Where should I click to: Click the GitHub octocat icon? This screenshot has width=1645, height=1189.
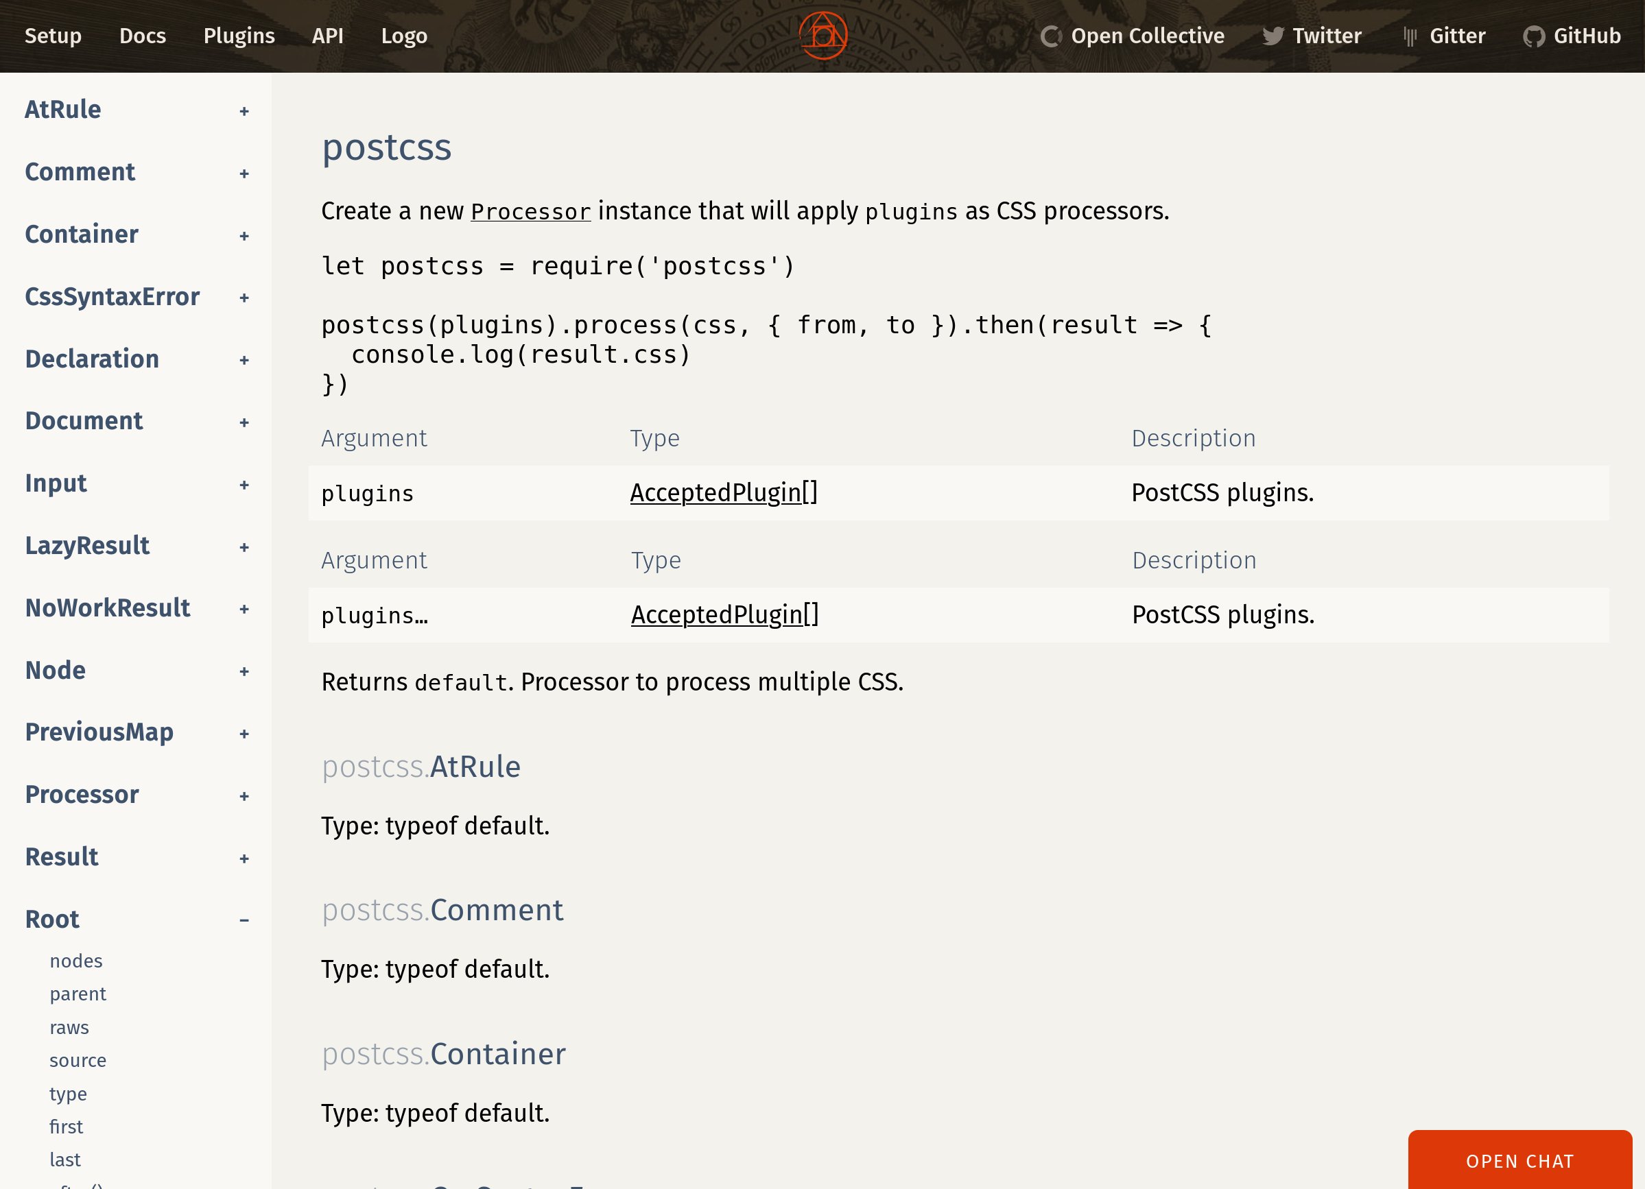tap(1534, 36)
